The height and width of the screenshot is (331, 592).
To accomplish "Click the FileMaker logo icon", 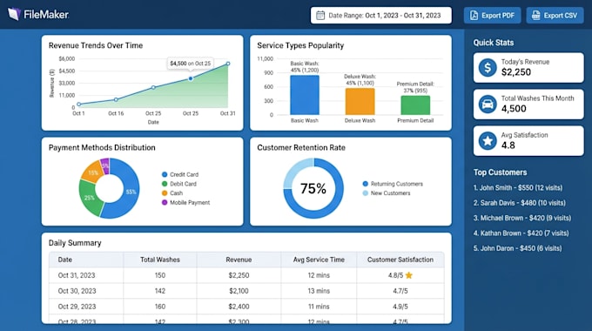I will click(x=14, y=14).
